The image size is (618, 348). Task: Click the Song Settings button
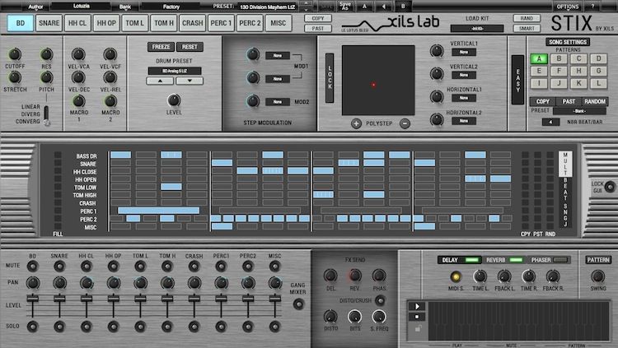click(x=568, y=42)
